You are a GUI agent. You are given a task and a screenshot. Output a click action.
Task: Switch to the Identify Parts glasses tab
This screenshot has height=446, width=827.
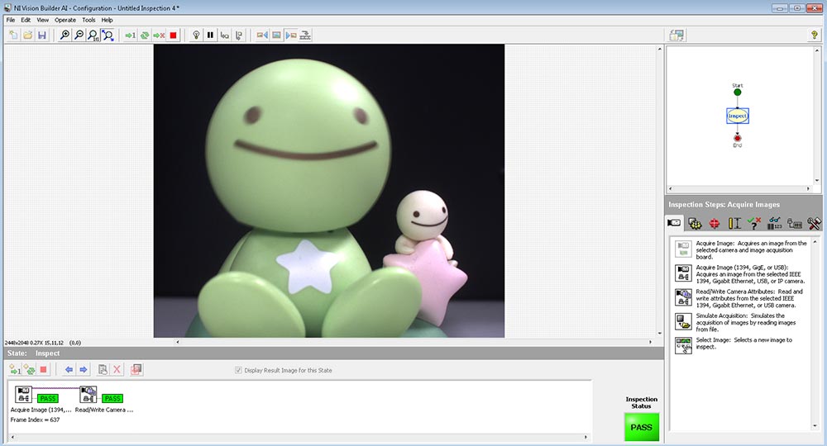click(774, 223)
